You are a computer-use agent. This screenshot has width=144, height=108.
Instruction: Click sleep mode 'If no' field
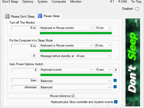pyautogui.click(x=25, y=46)
